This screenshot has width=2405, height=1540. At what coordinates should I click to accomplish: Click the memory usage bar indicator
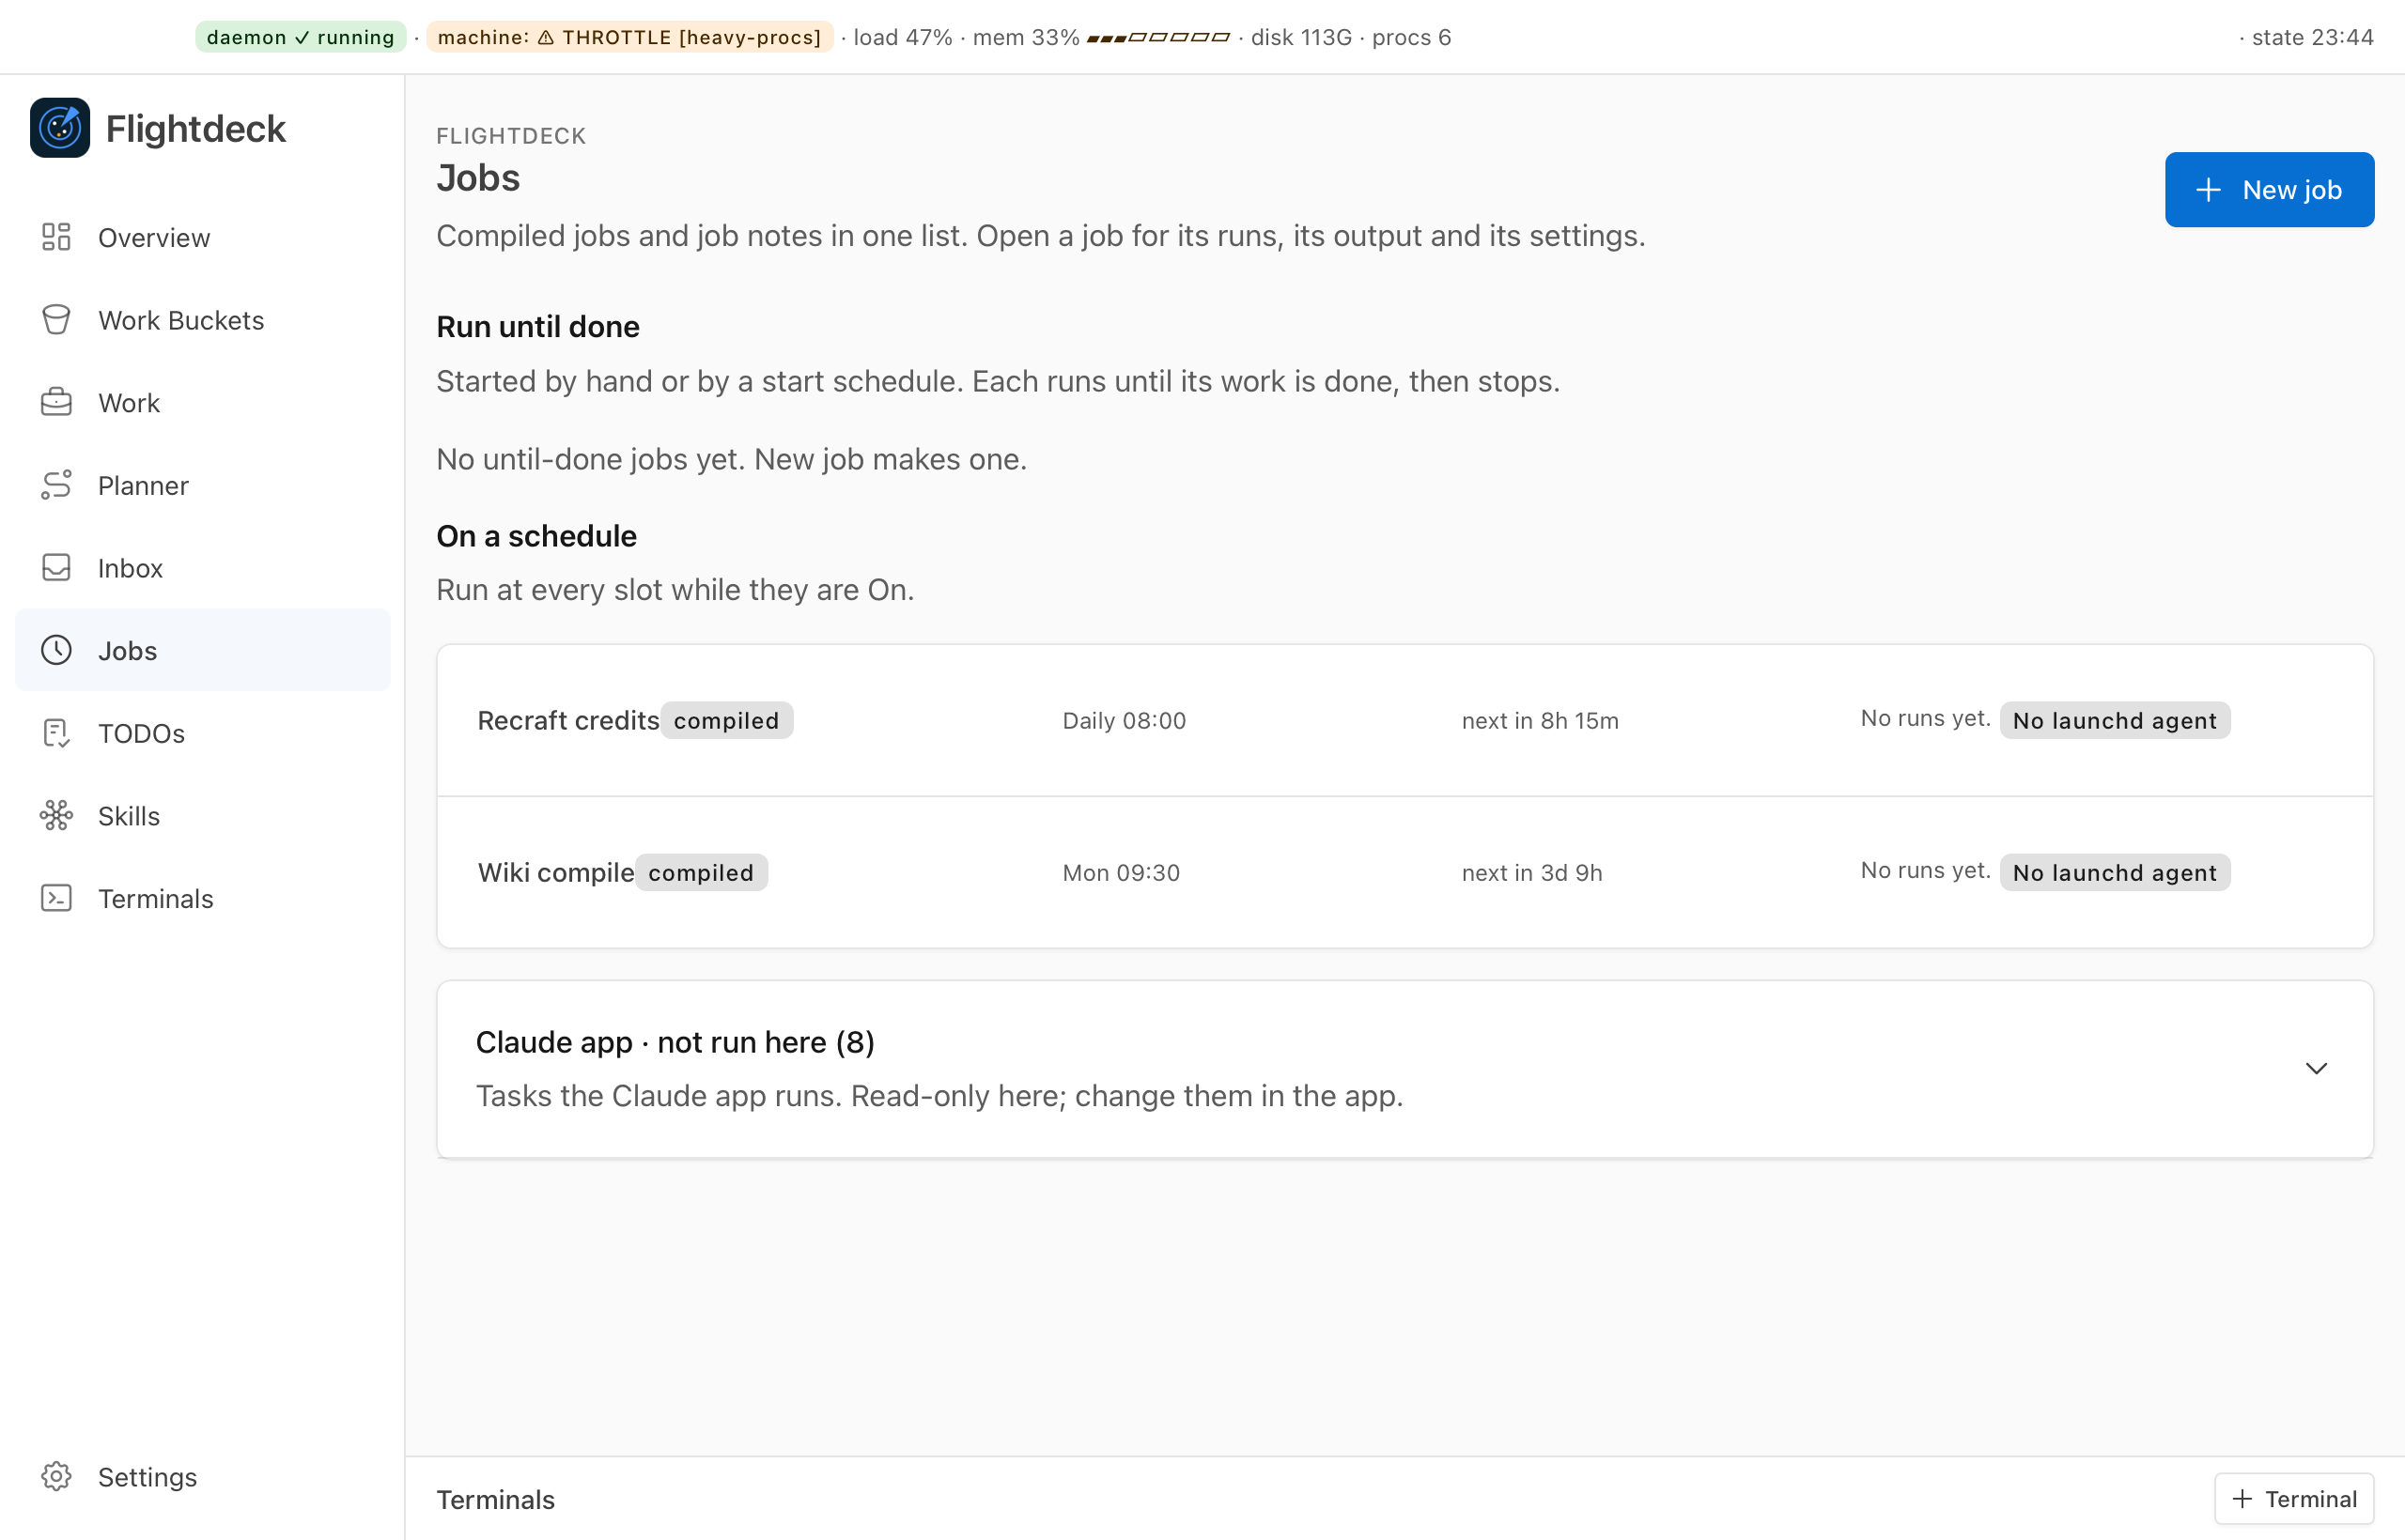[x=1158, y=38]
